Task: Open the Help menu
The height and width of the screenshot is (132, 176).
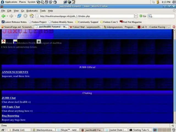Action: 50,11
